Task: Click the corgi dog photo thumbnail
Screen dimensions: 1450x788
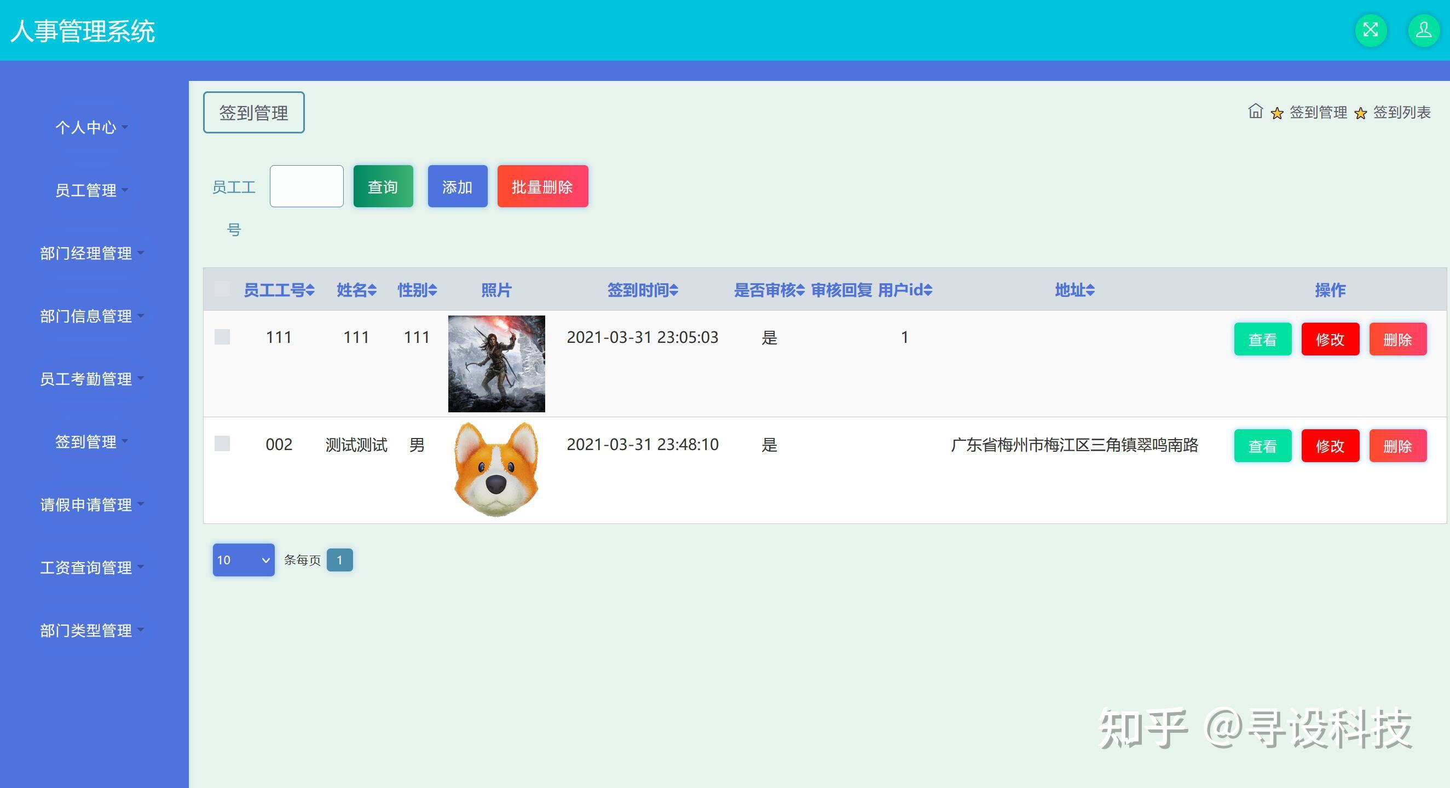Action: [496, 469]
